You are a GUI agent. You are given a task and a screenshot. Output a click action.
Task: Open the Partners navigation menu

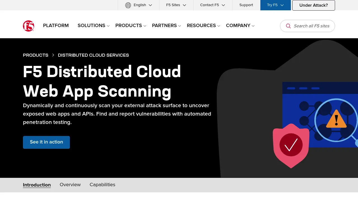point(167,25)
